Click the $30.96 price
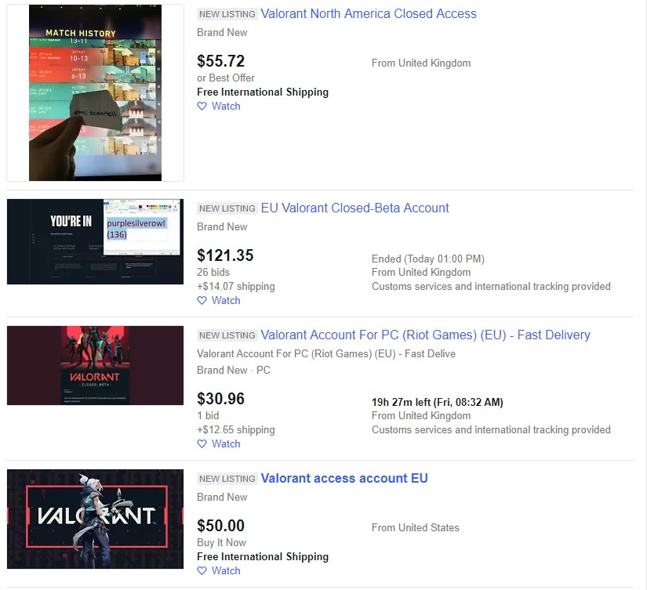The image size is (647, 590). [x=220, y=399]
